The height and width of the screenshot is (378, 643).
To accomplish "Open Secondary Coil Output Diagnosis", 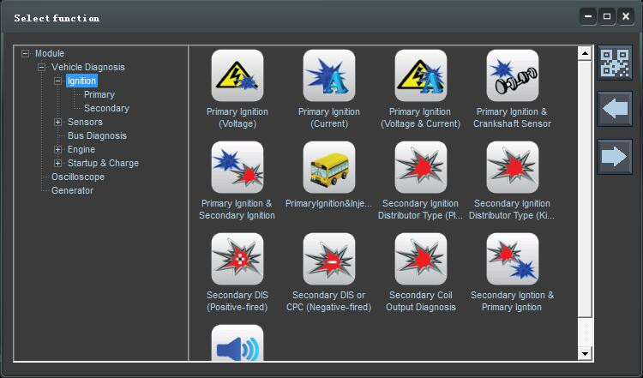I will pyautogui.click(x=421, y=259).
